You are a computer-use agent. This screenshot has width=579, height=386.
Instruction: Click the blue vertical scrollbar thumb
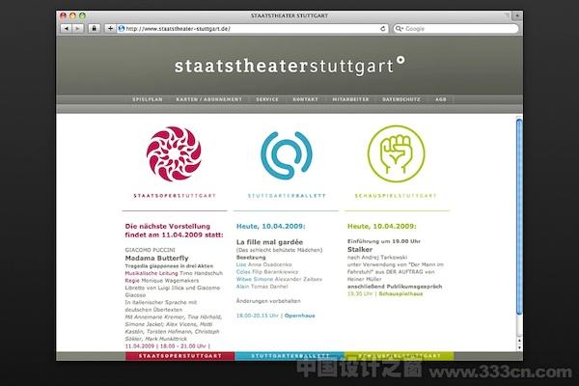(x=519, y=216)
